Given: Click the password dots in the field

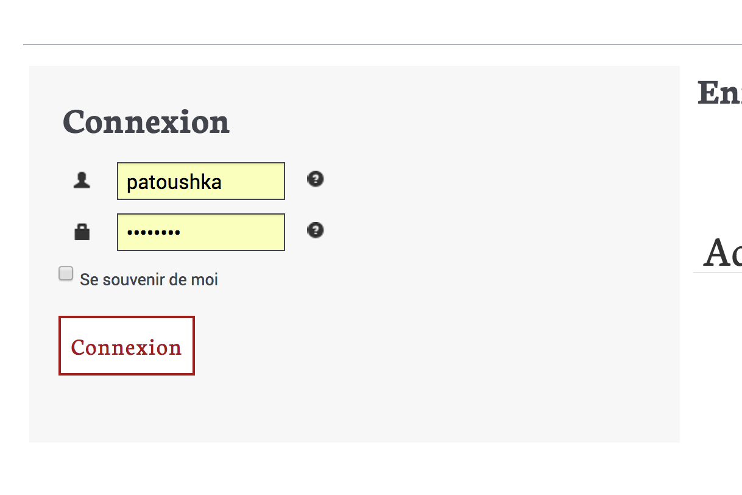Looking at the screenshot, I should pos(154,233).
